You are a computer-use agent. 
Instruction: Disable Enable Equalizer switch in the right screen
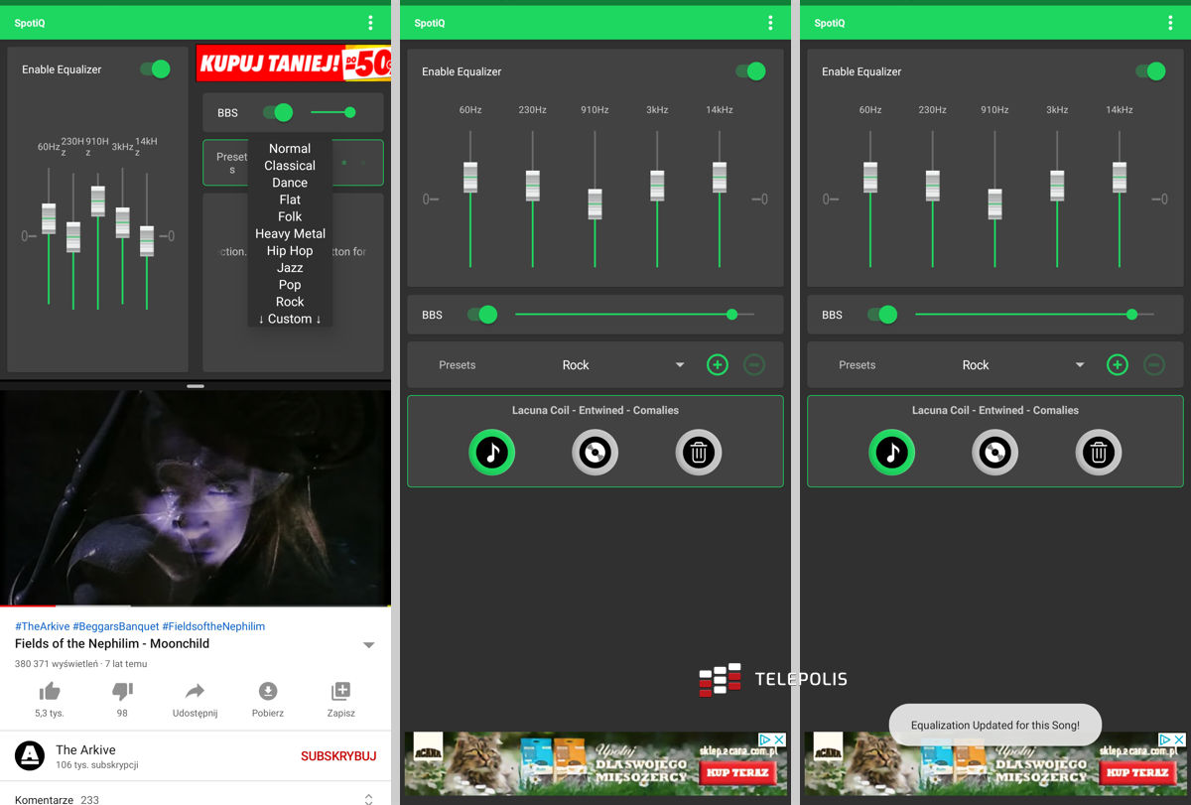pyautogui.click(x=1149, y=71)
